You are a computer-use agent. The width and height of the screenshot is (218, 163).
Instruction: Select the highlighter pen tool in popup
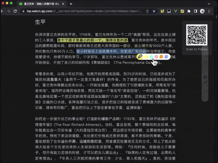pyautogui.click(x=140, y=56)
